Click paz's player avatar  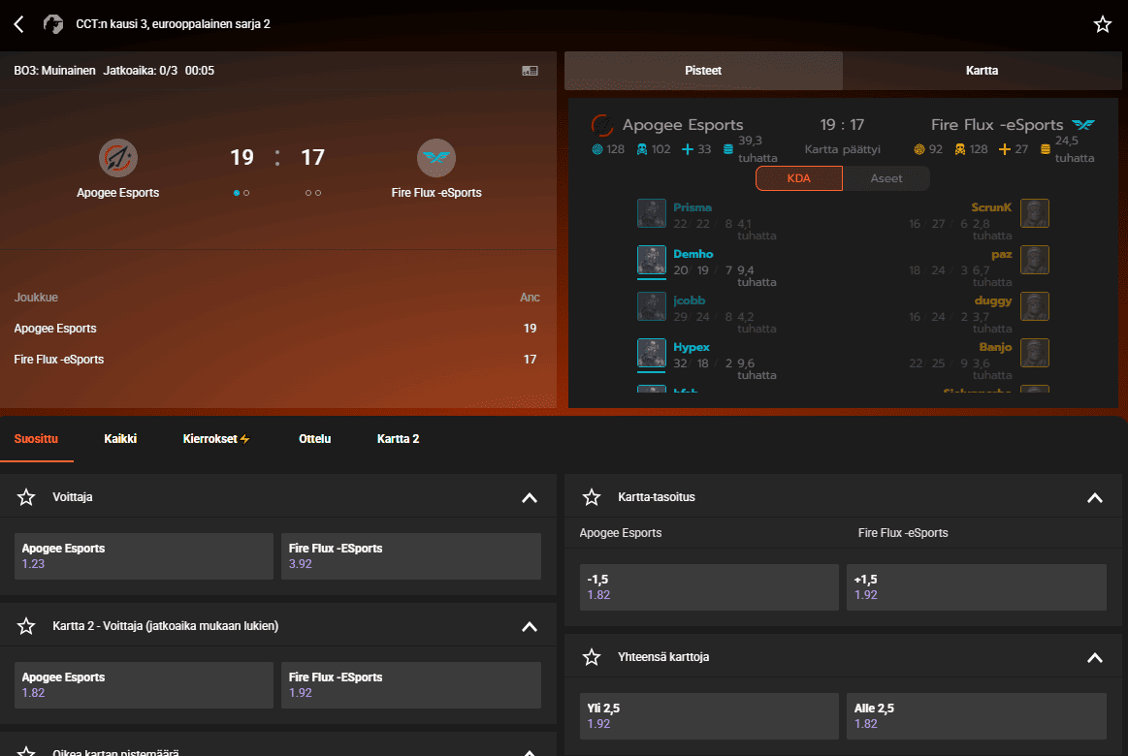click(1035, 260)
